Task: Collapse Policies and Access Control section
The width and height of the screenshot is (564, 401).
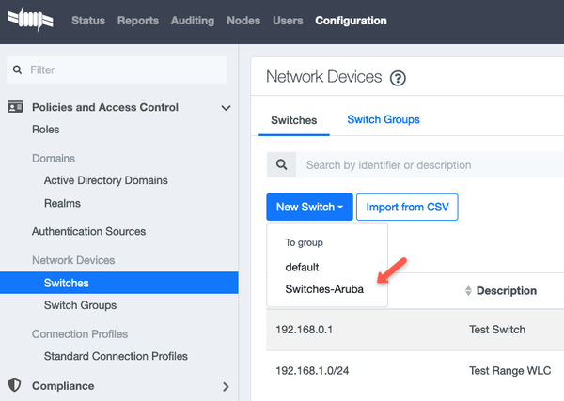Action: pyautogui.click(x=226, y=108)
